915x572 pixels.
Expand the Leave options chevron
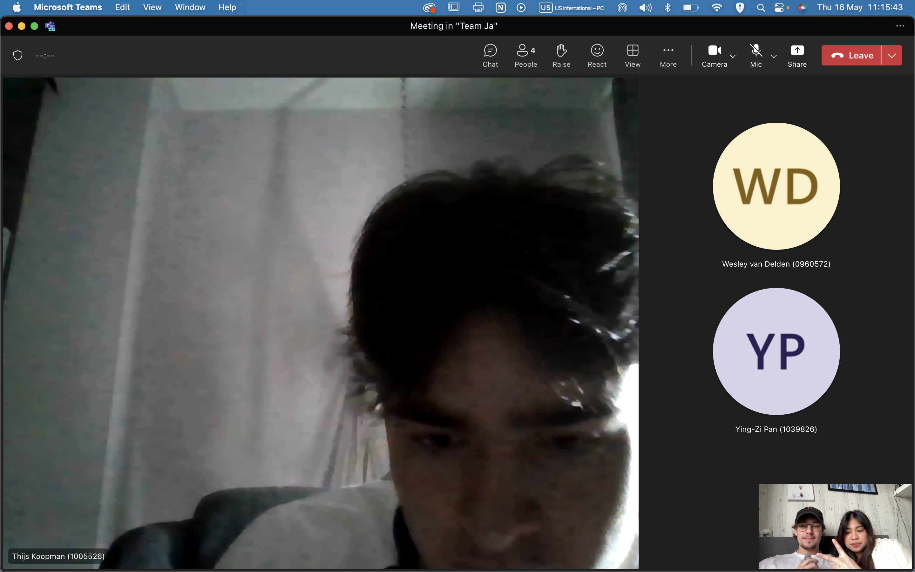point(892,55)
